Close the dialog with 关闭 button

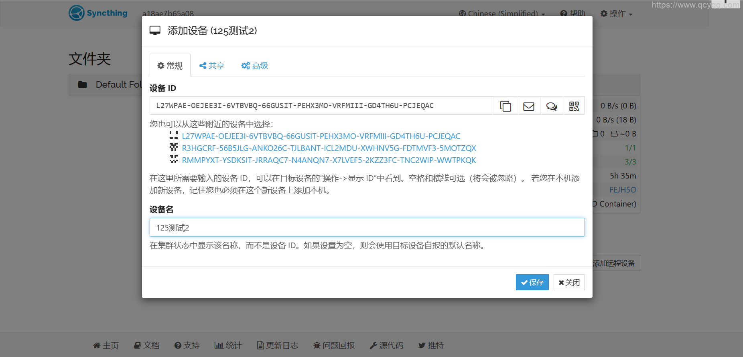(569, 282)
